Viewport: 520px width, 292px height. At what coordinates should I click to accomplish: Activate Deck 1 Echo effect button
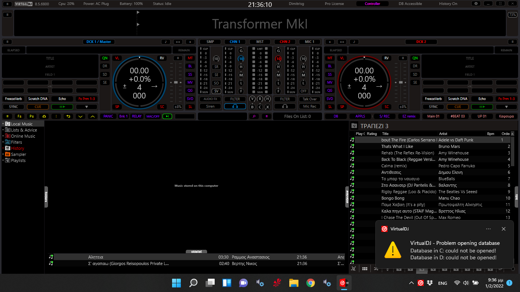[62, 99]
